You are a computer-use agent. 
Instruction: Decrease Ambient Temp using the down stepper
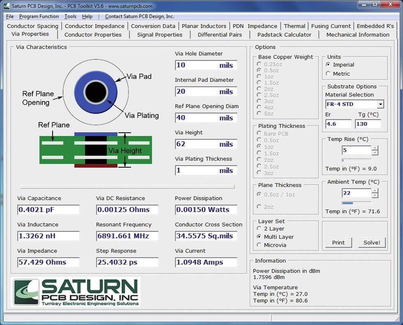click(374, 196)
